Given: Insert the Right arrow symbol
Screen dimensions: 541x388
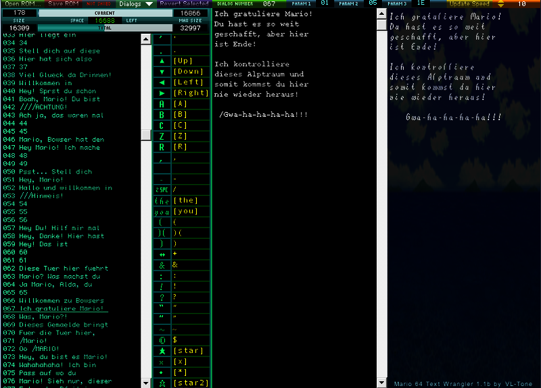Looking at the screenshot, I should [162, 93].
